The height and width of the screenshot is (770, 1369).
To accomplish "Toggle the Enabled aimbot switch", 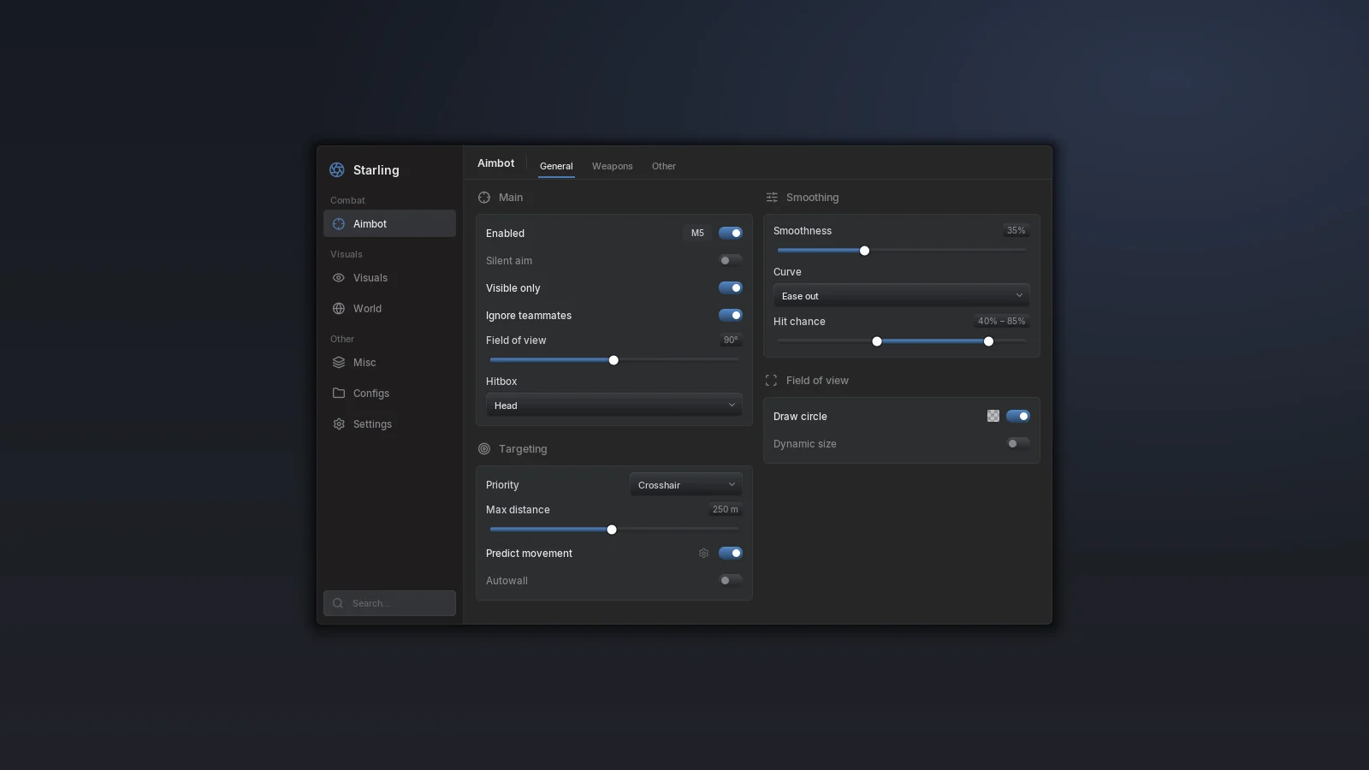I will tap(731, 233).
